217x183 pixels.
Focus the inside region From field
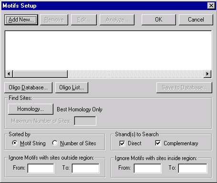[147, 168]
